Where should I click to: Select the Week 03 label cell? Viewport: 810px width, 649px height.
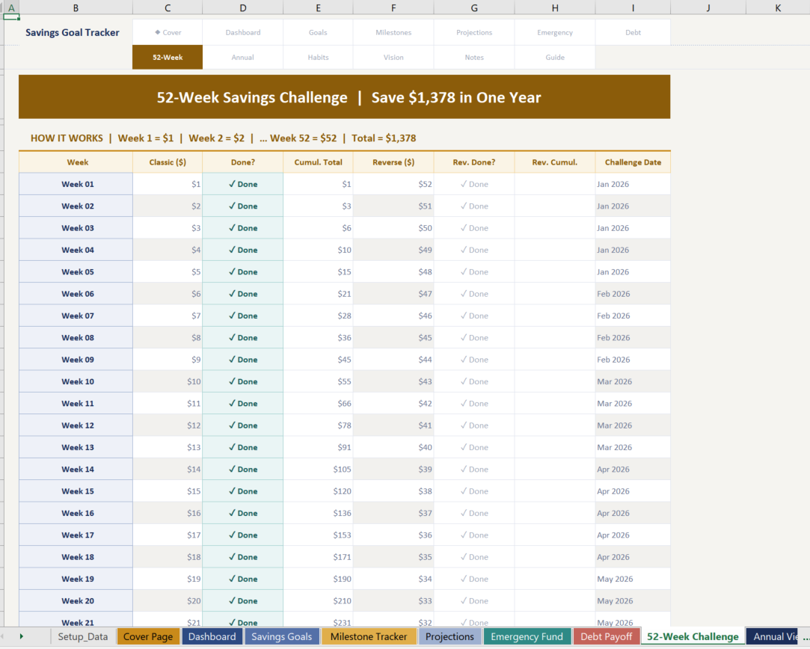tap(76, 228)
